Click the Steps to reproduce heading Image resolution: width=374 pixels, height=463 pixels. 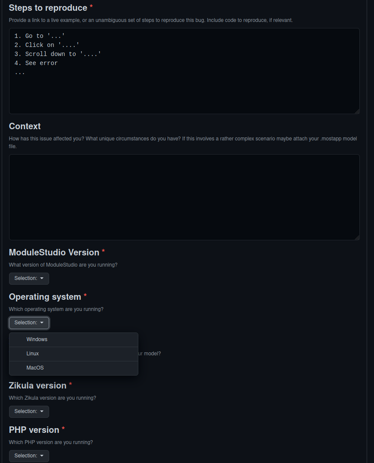click(48, 8)
